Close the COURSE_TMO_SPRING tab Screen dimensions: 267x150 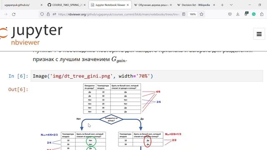click(85, 5)
